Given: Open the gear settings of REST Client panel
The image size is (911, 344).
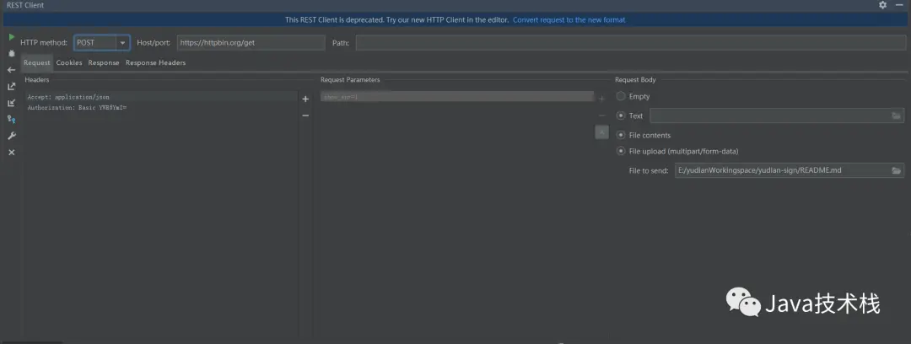Looking at the screenshot, I should coord(883,5).
